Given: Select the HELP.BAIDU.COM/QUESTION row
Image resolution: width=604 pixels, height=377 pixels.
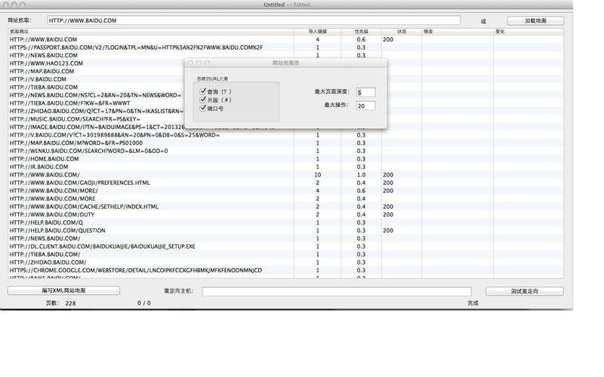Looking at the screenshot, I should [286, 231].
